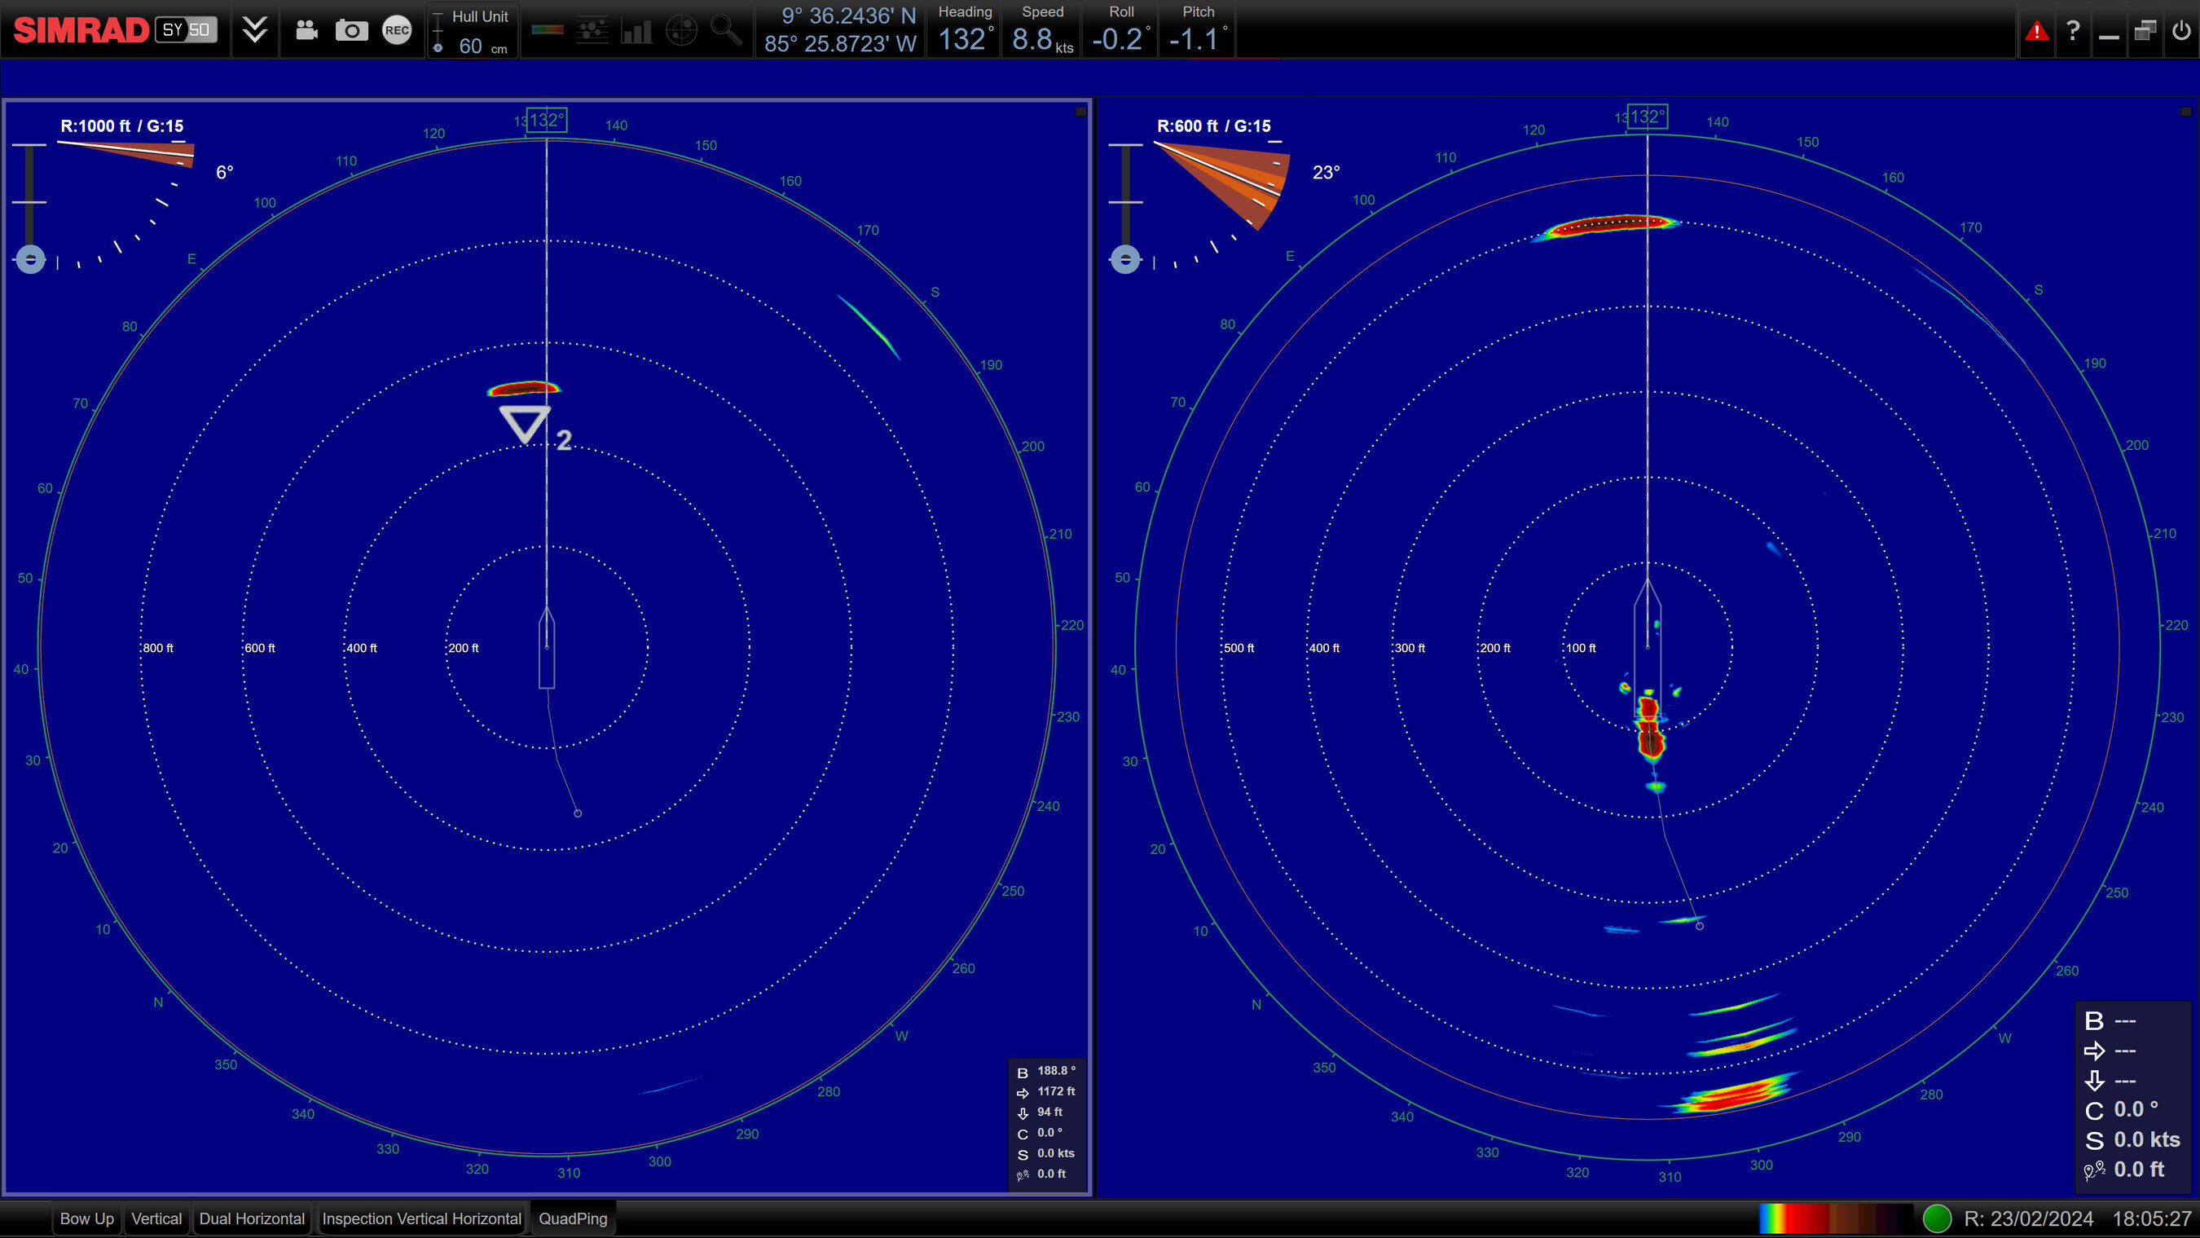Open the bar chart histogram icon

pyautogui.click(x=638, y=30)
